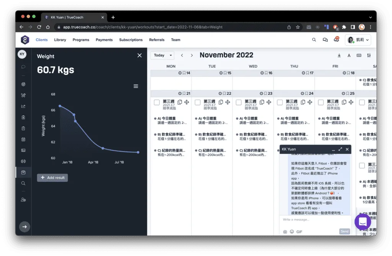Click the Intercom chat launcher bubble
The width and height of the screenshot is (392, 256).
(x=362, y=222)
